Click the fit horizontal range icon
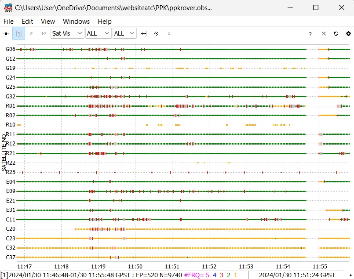The width and height of the screenshot is (354, 279). point(143,33)
